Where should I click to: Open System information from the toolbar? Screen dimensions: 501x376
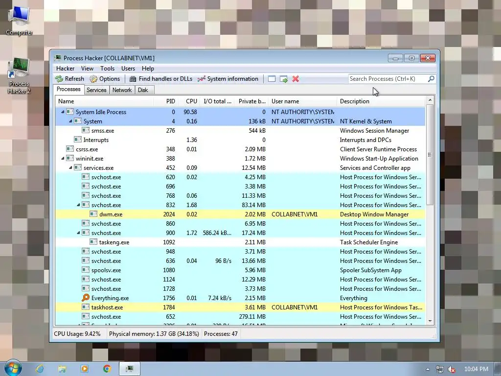[x=228, y=79]
